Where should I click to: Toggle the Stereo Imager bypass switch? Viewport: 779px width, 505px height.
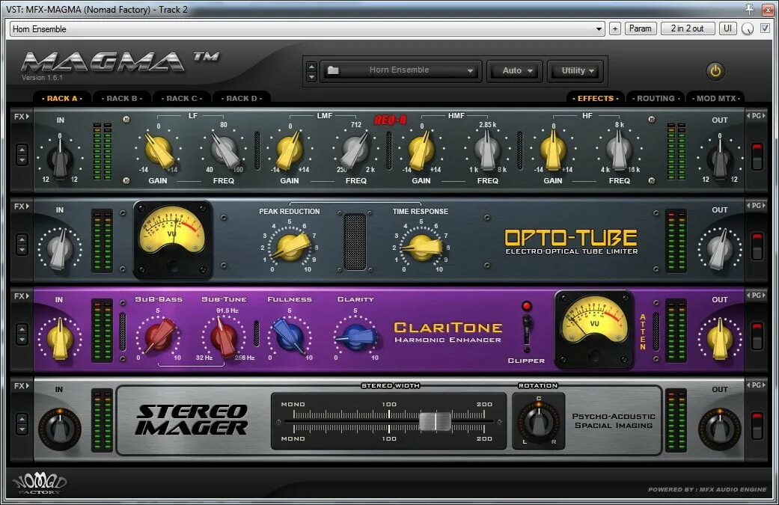click(x=757, y=426)
